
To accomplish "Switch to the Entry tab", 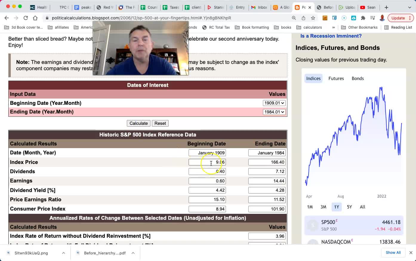I will [x=237, y=7].
